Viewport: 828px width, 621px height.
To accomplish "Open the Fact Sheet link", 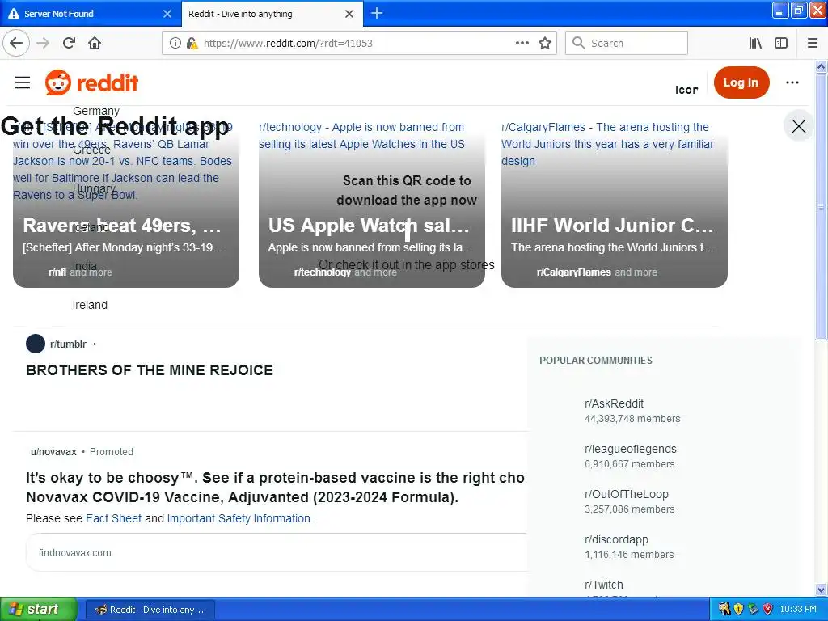I will tap(113, 518).
